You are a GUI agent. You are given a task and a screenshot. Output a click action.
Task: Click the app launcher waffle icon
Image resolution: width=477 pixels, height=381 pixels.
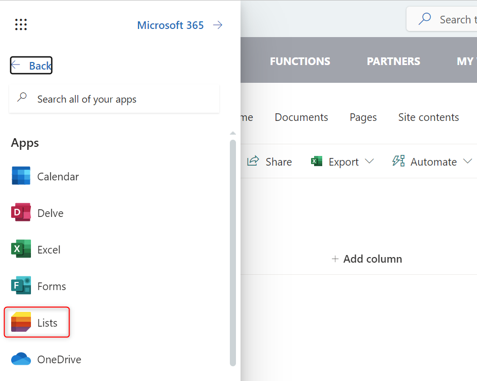pyautogui.click(x=21, y=25)
